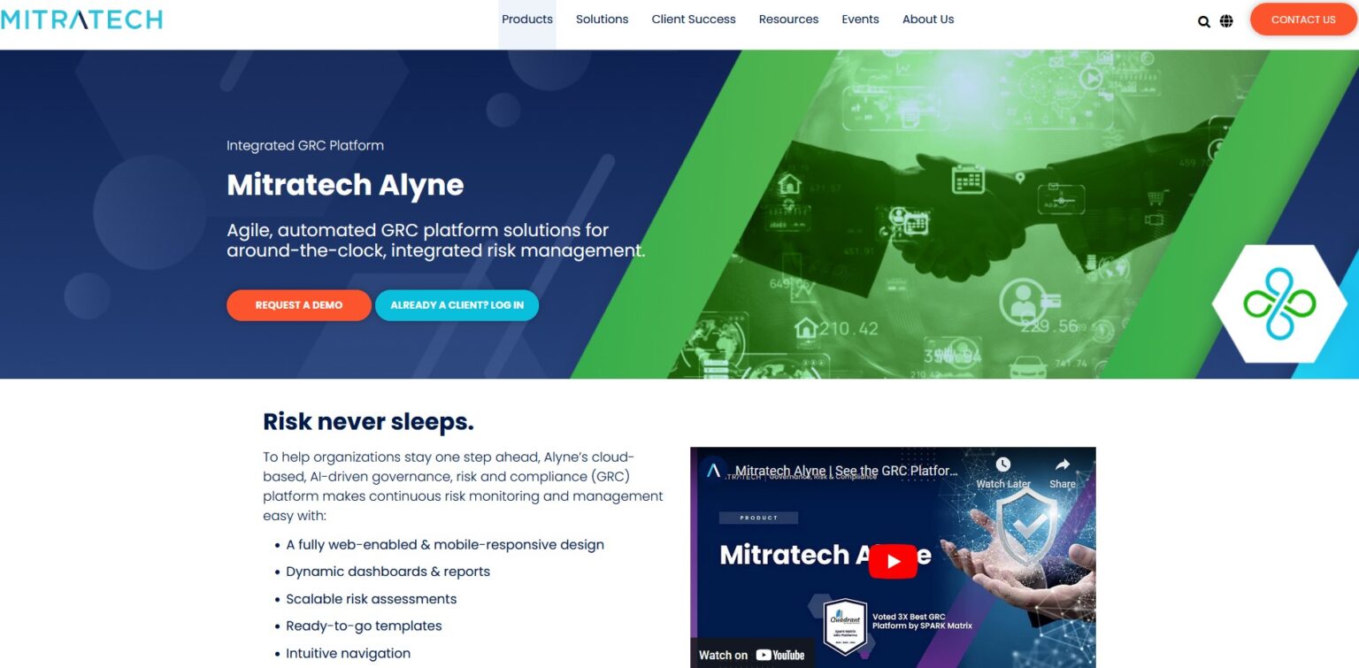Open the search magnifier icon

pyautogui.click(x=1203, y=20)
